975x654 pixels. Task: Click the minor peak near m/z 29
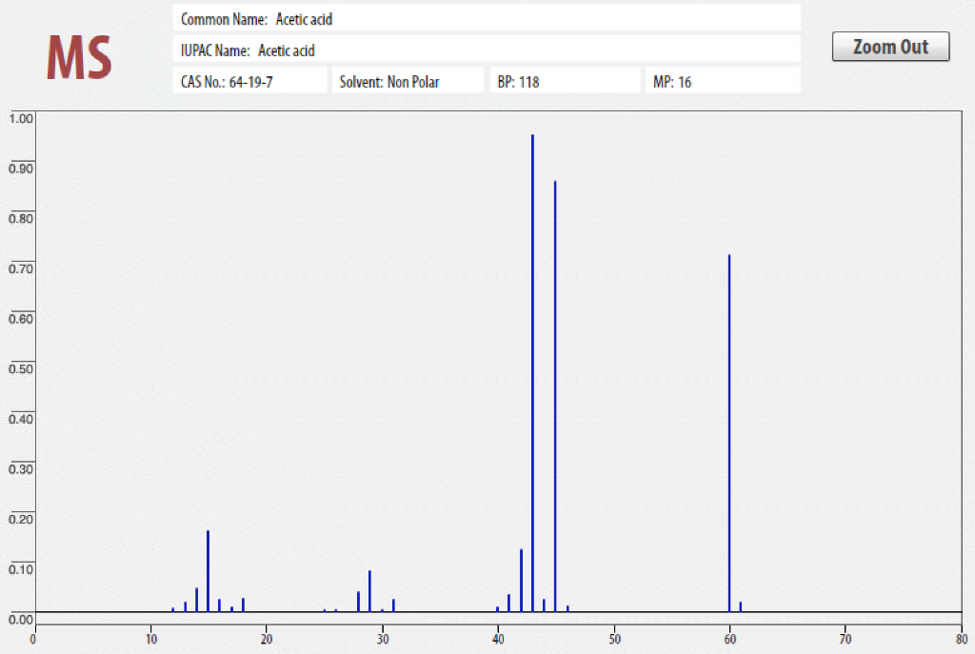click(x=370, y=590)
